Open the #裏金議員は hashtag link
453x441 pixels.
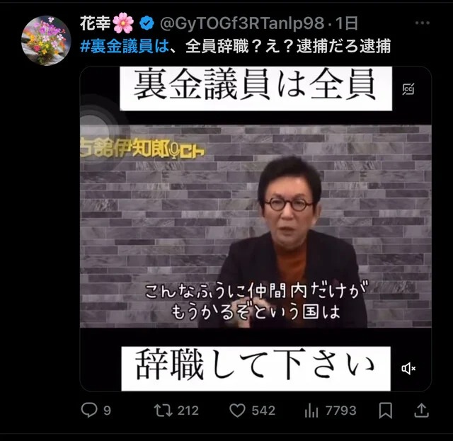(125, 46)
